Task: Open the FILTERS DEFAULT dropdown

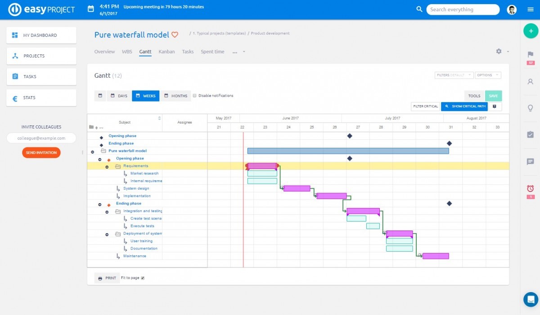Action: pyautogui.click(x=453, y=75)
